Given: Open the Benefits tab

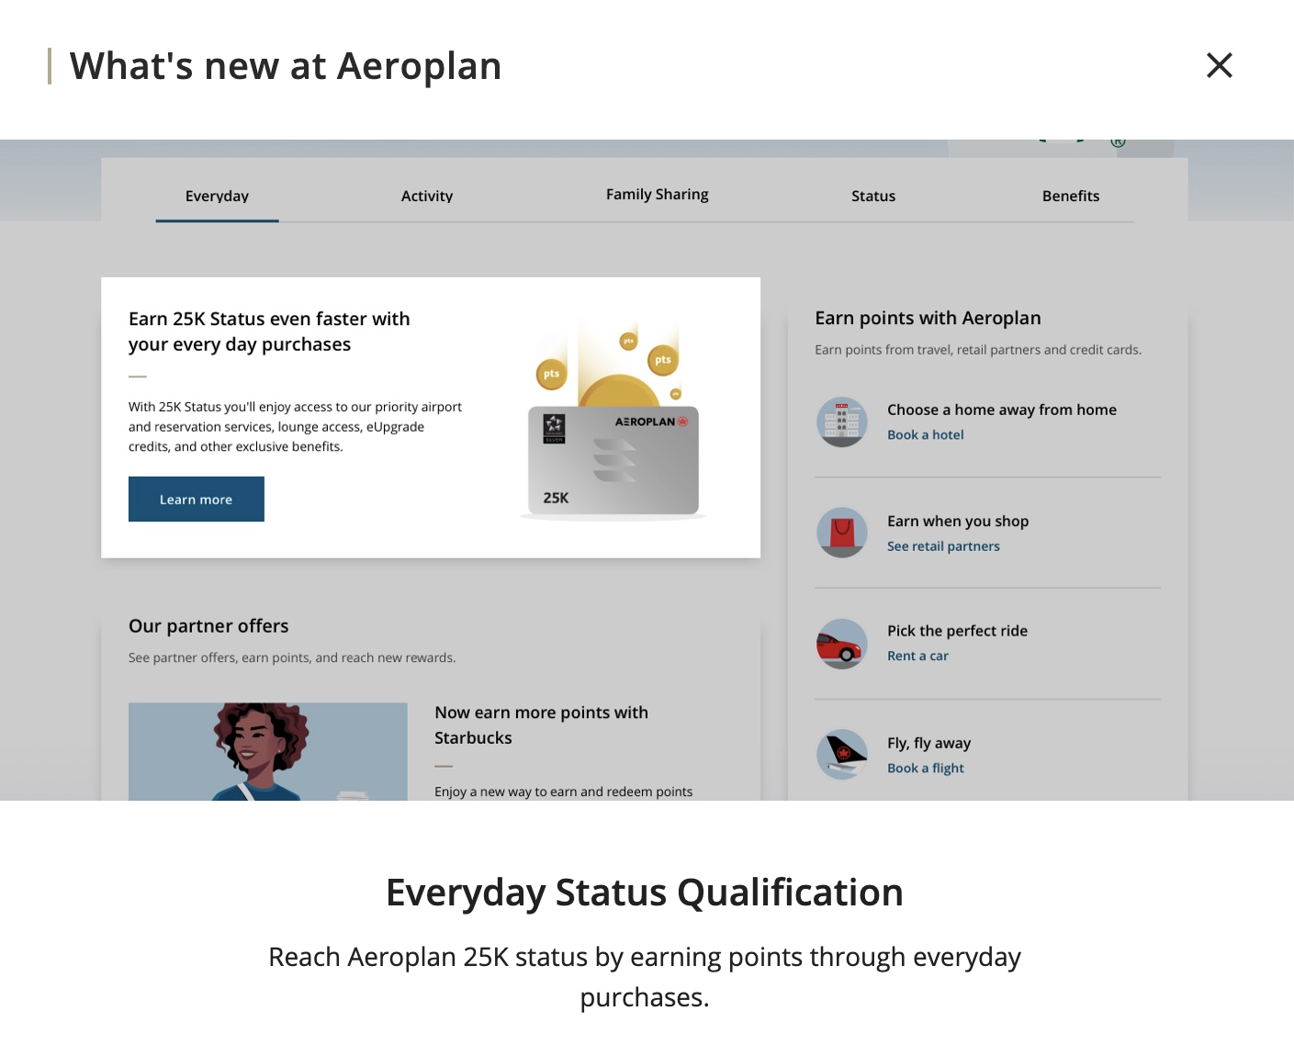Looking at the screenshot, I should pyautogui.click(x=1070, y=196).
